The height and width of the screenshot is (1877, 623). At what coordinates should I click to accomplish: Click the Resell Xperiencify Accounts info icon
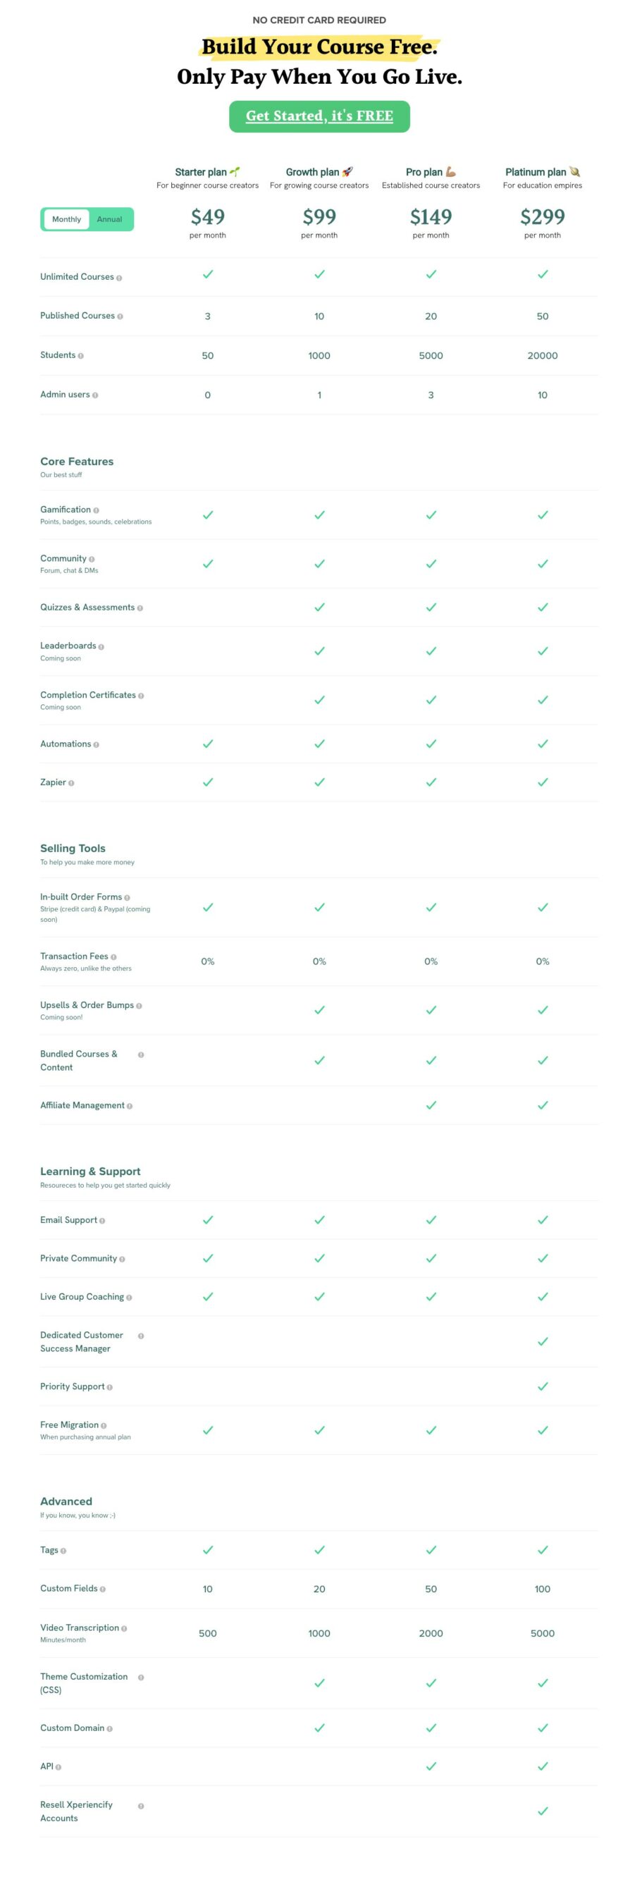141,1806
